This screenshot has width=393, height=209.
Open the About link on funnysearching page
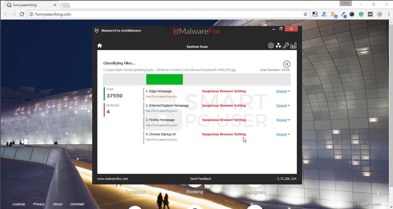tap(57, 204)
